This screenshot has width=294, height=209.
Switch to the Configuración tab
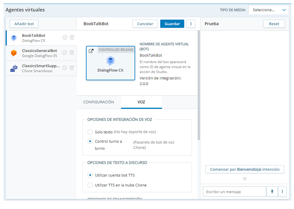click(x=99, y=102)
